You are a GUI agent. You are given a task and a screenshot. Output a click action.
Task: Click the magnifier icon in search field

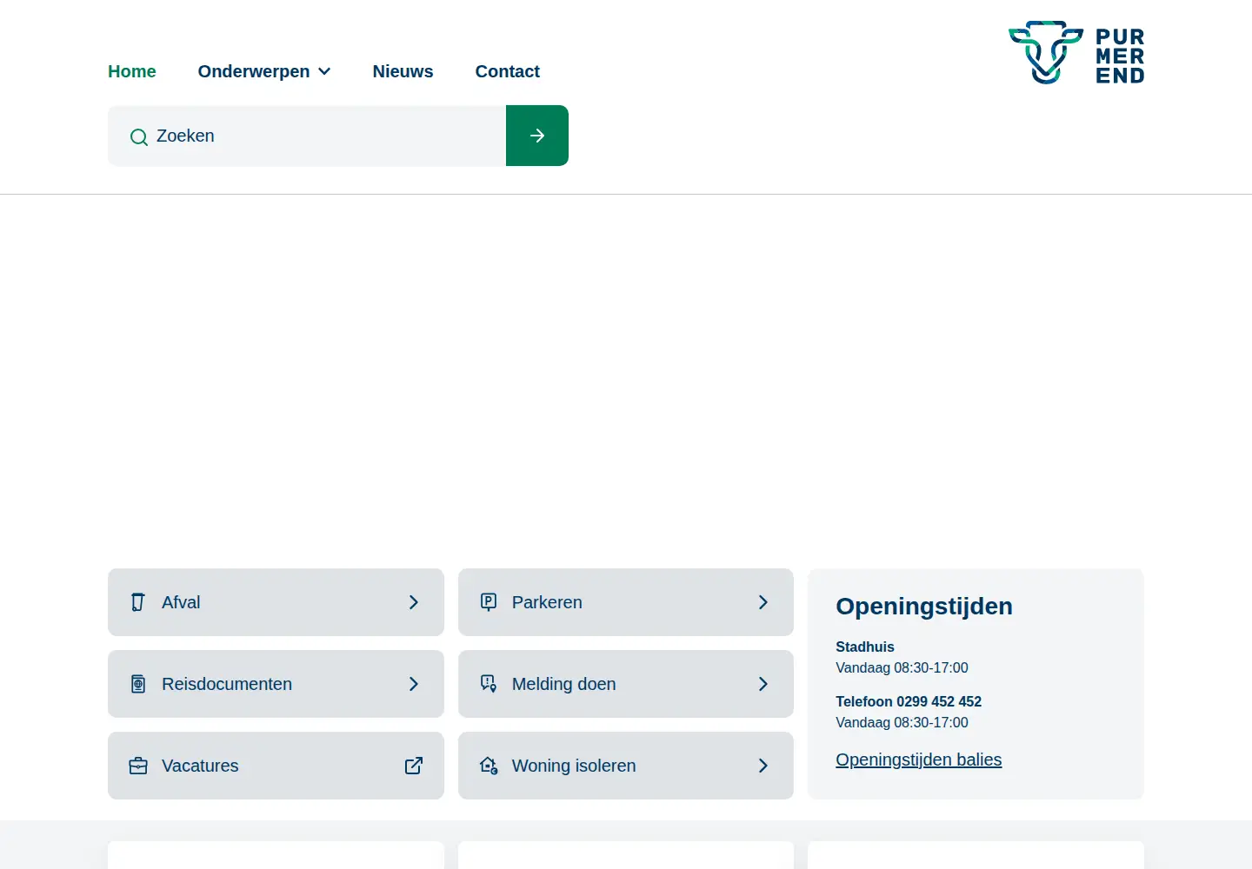click(138, 136)
